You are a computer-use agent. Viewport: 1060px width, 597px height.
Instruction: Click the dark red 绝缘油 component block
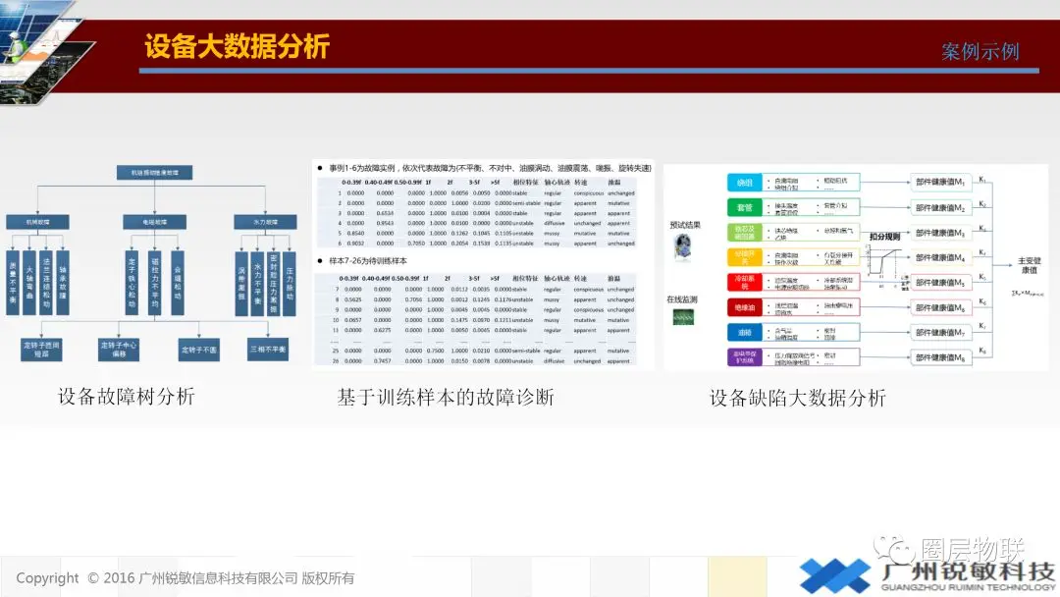tap(744, 307)
